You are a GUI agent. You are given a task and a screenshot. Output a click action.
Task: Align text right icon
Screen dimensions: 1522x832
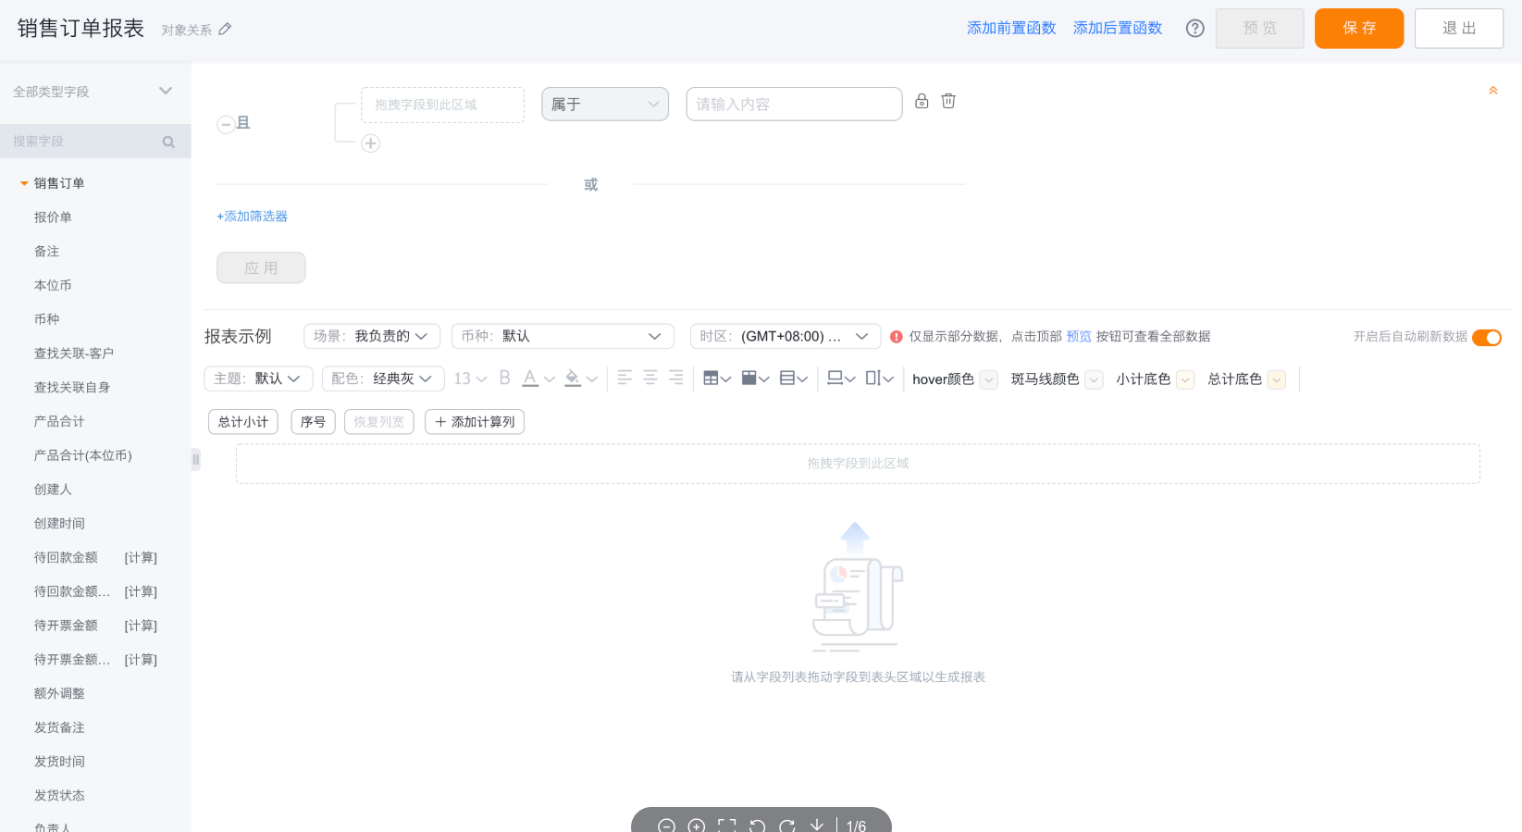675,378
